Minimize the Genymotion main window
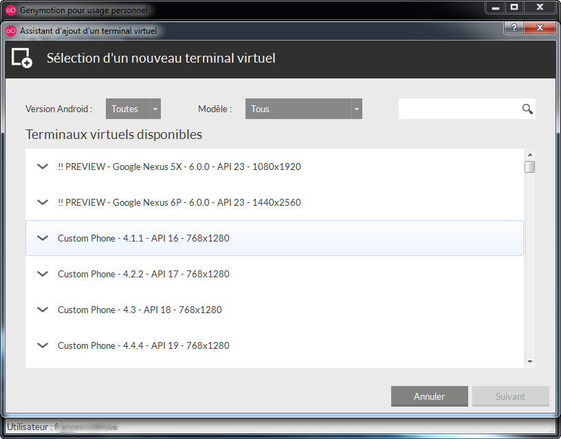 tap(496, 7)
